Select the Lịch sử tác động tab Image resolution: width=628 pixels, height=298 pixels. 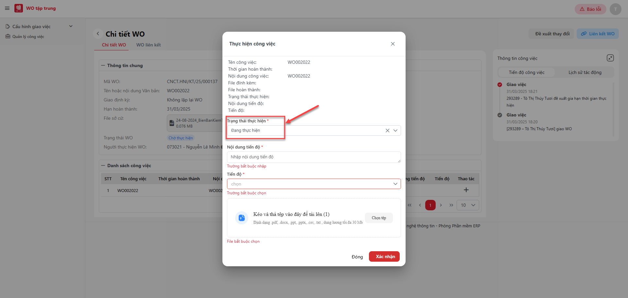coord(585,72)
